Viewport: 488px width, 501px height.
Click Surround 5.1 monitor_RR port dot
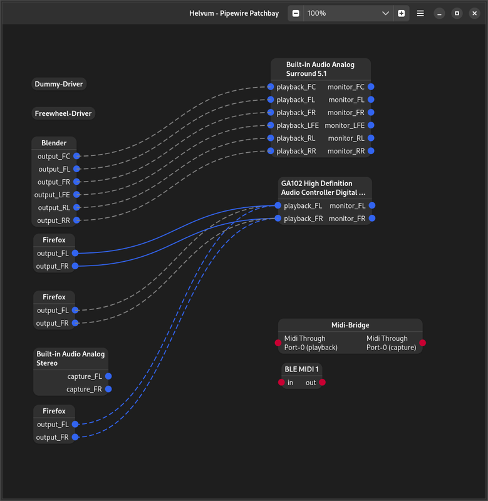click(x=371, y=151)
